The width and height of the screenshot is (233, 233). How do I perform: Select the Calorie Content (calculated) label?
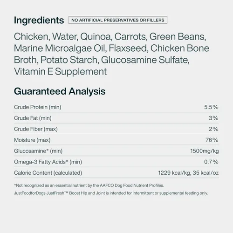(x=48, y=173)
